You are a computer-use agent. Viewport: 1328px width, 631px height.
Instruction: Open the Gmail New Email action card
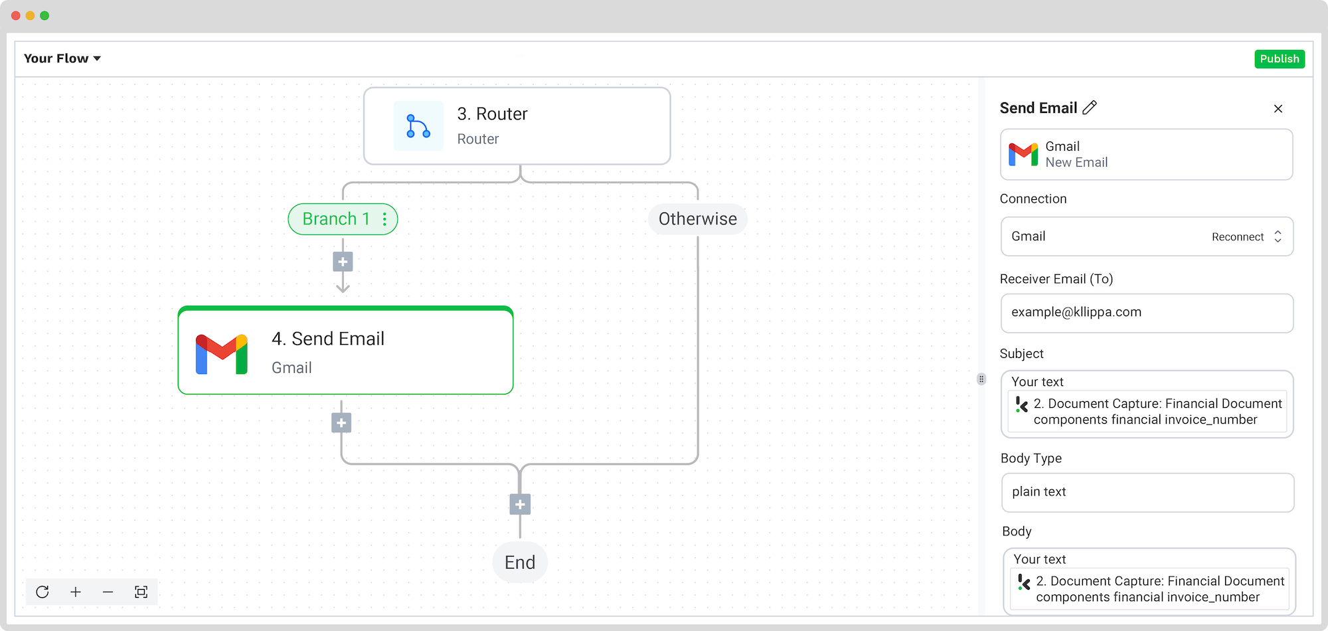click(1147, 154)
